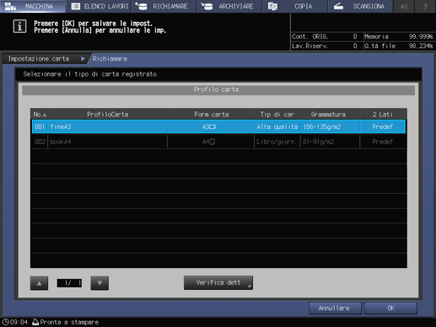This screenshot has width=436, height=327.
Task: Open help with the question mark icon
Action: pyautogui.click(x=425, y=6)
